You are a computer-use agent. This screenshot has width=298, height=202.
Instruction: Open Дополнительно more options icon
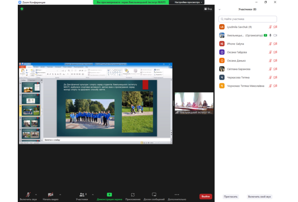coord(177,195)
